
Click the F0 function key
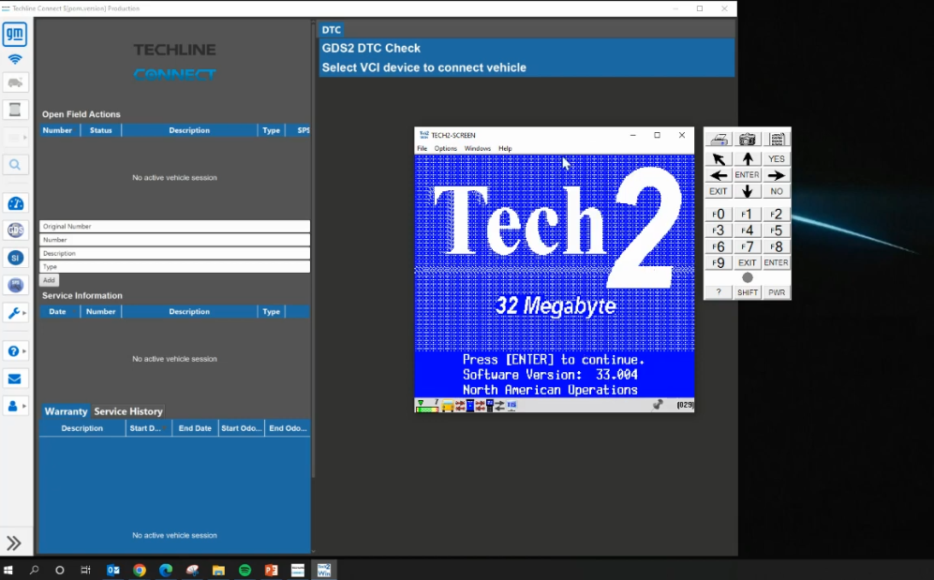[x=719, y=215]
